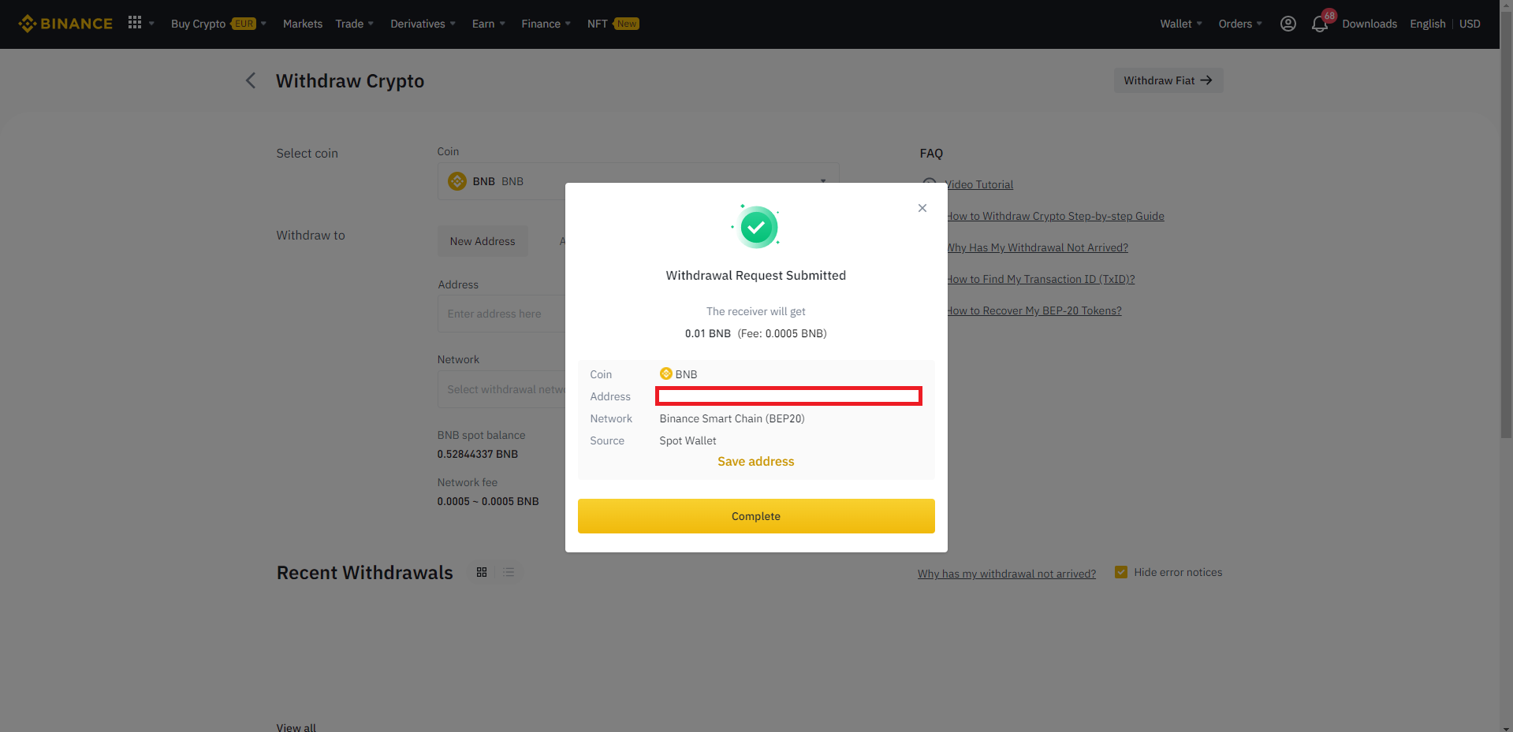Open the Markets menu item

click(303, 24)
